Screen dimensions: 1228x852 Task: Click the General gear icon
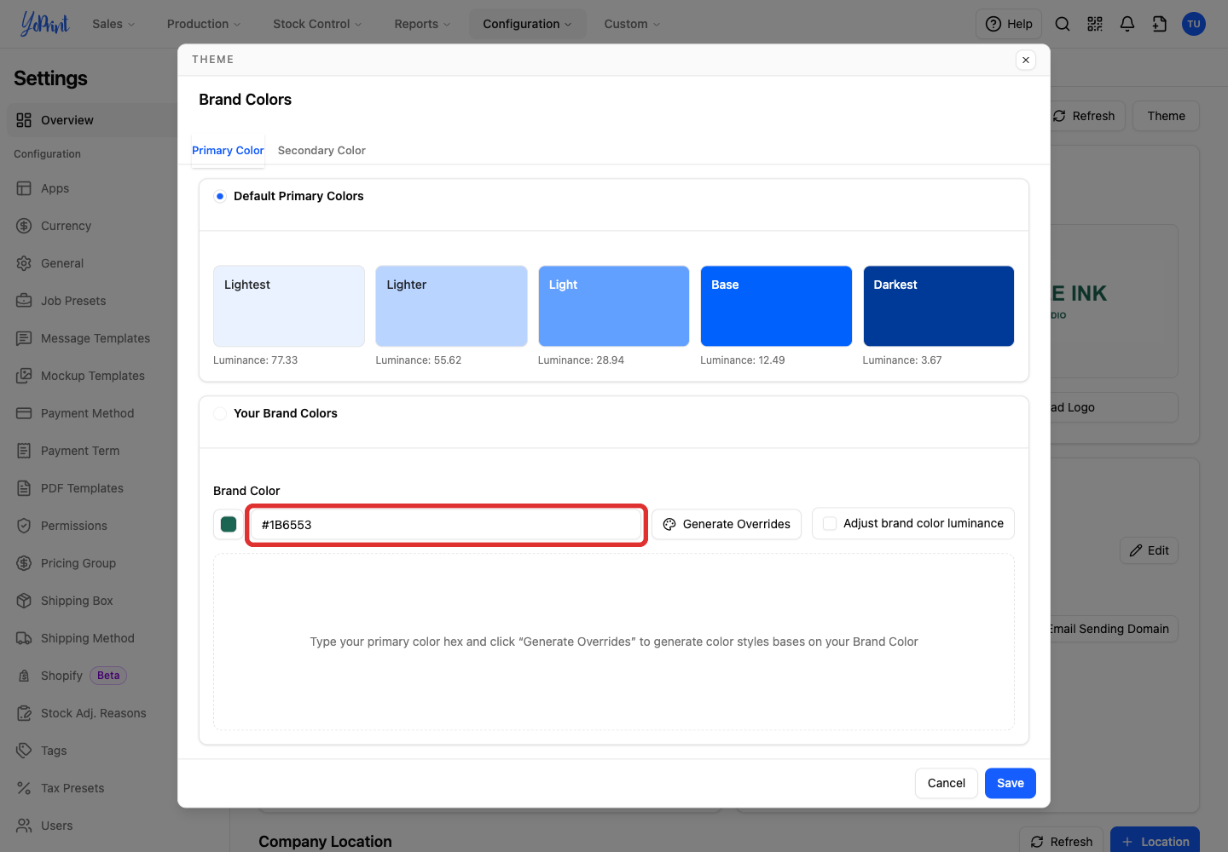pos(24,263)
